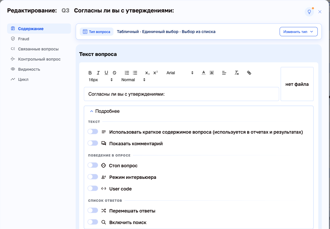Click the Текст вопроса heading
Screen dimensions: 330x229
(98, 54)
